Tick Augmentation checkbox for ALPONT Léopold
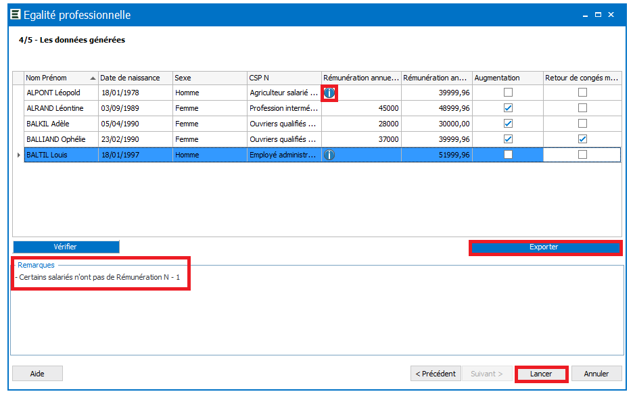Screen dimensions: 633x396 pyautogui.click(x=509, y=93)
